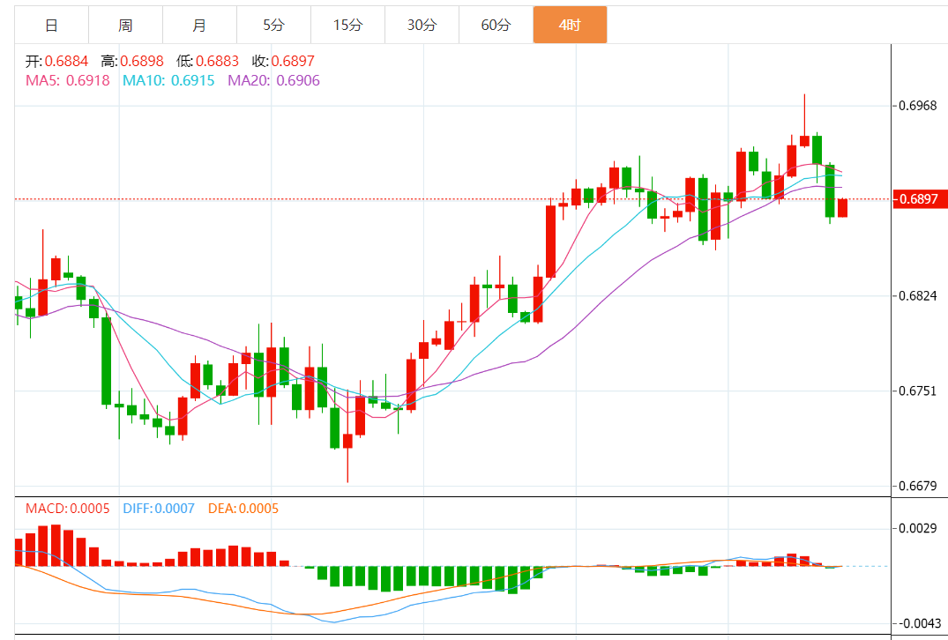The height and width of the screenshot is (640, 948).
Task: Select the 周 weekly timeframe tab
Action: [125, 25]
